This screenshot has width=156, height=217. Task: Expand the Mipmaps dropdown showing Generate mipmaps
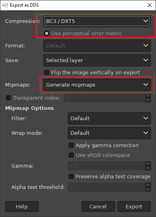pyautogui.click(x=97, y=85)
